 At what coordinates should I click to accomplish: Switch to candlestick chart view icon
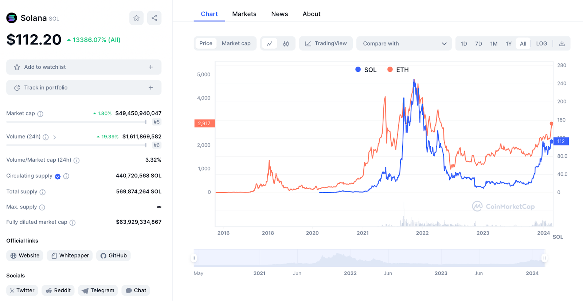(x=286, y=44)
